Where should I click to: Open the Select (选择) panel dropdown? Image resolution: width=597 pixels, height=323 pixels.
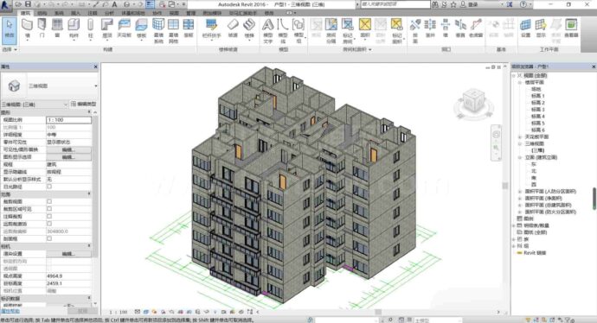click(10, 49)
